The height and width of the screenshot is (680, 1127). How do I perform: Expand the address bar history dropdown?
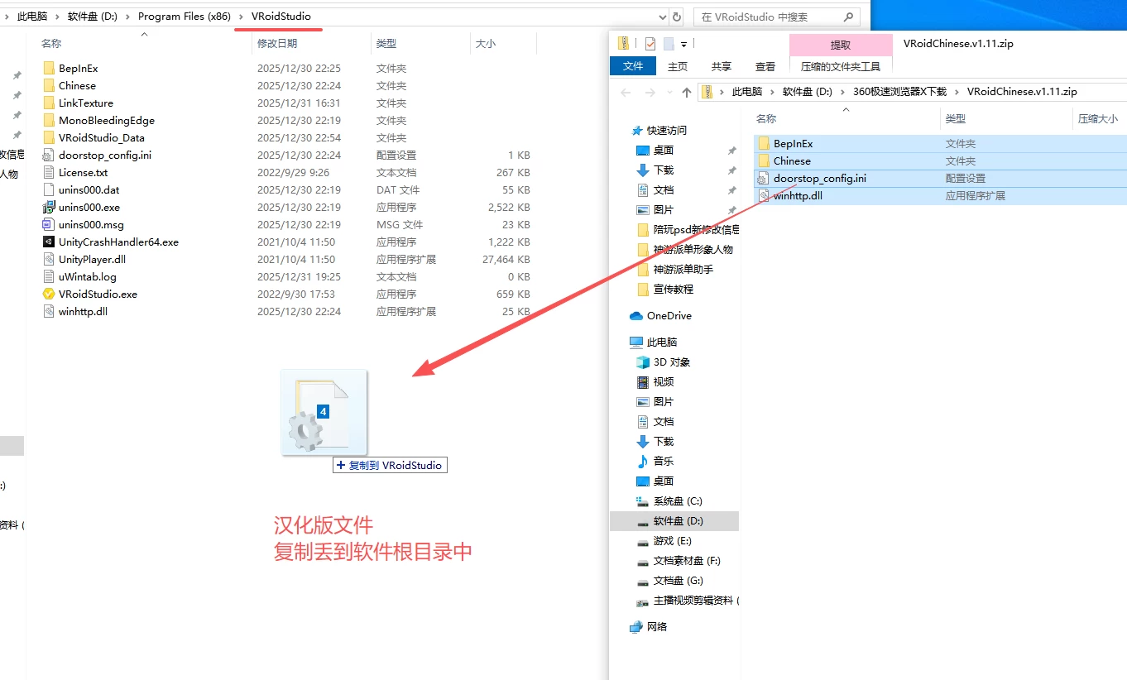point(662,17)
